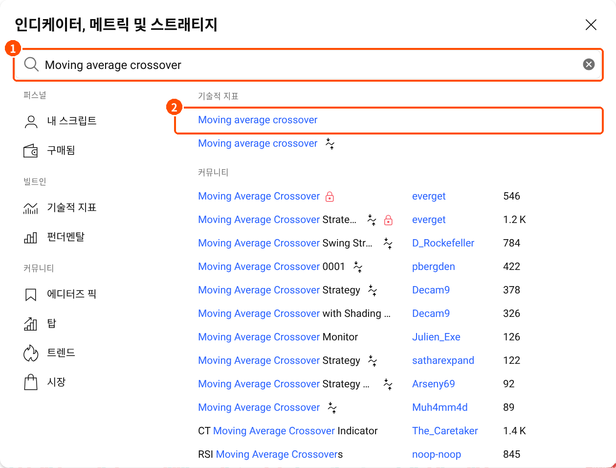
Task: Click strategy icon on pbergden row
Action: pyautogui.click(x=358, y=267)
